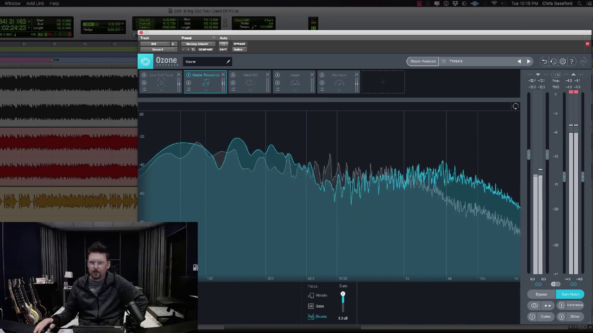Open the Avid Link menu
The width and height of the screenshot is (593, 333).
pyautogui.click(x=35, y=3)
